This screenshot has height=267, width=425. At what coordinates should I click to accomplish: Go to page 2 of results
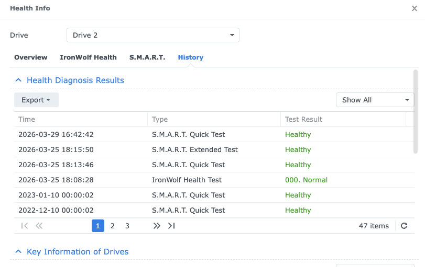click(113, 226)
